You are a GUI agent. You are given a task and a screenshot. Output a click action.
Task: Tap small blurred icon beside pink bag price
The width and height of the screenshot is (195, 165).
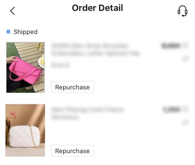tap(186, 46)
